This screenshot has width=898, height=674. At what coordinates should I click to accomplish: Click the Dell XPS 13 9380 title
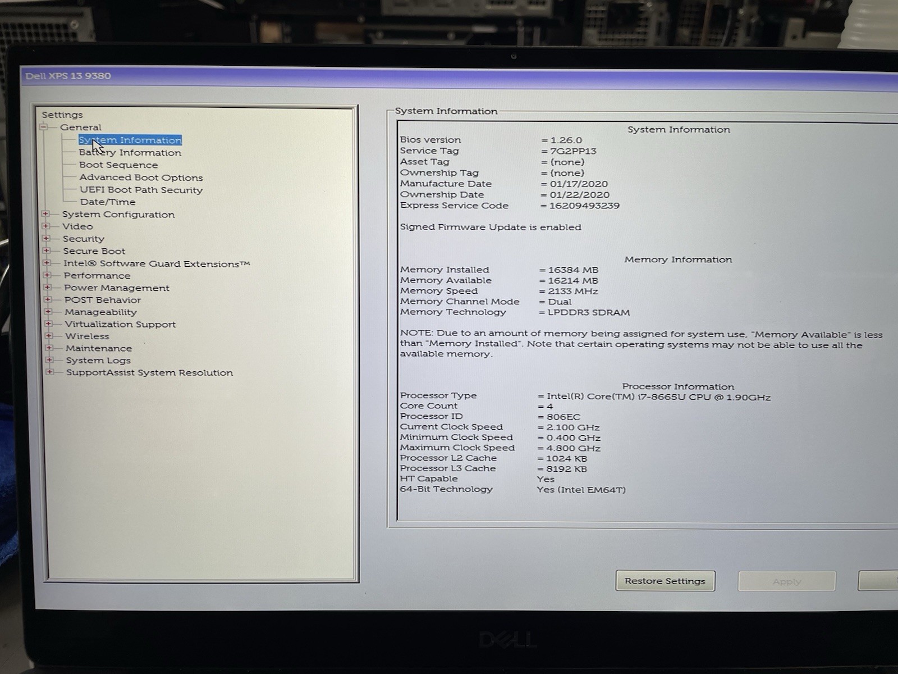tap(68, 76)
